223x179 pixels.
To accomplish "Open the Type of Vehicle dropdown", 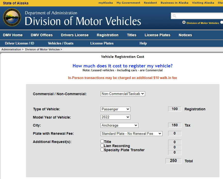I will click(115, 109).
